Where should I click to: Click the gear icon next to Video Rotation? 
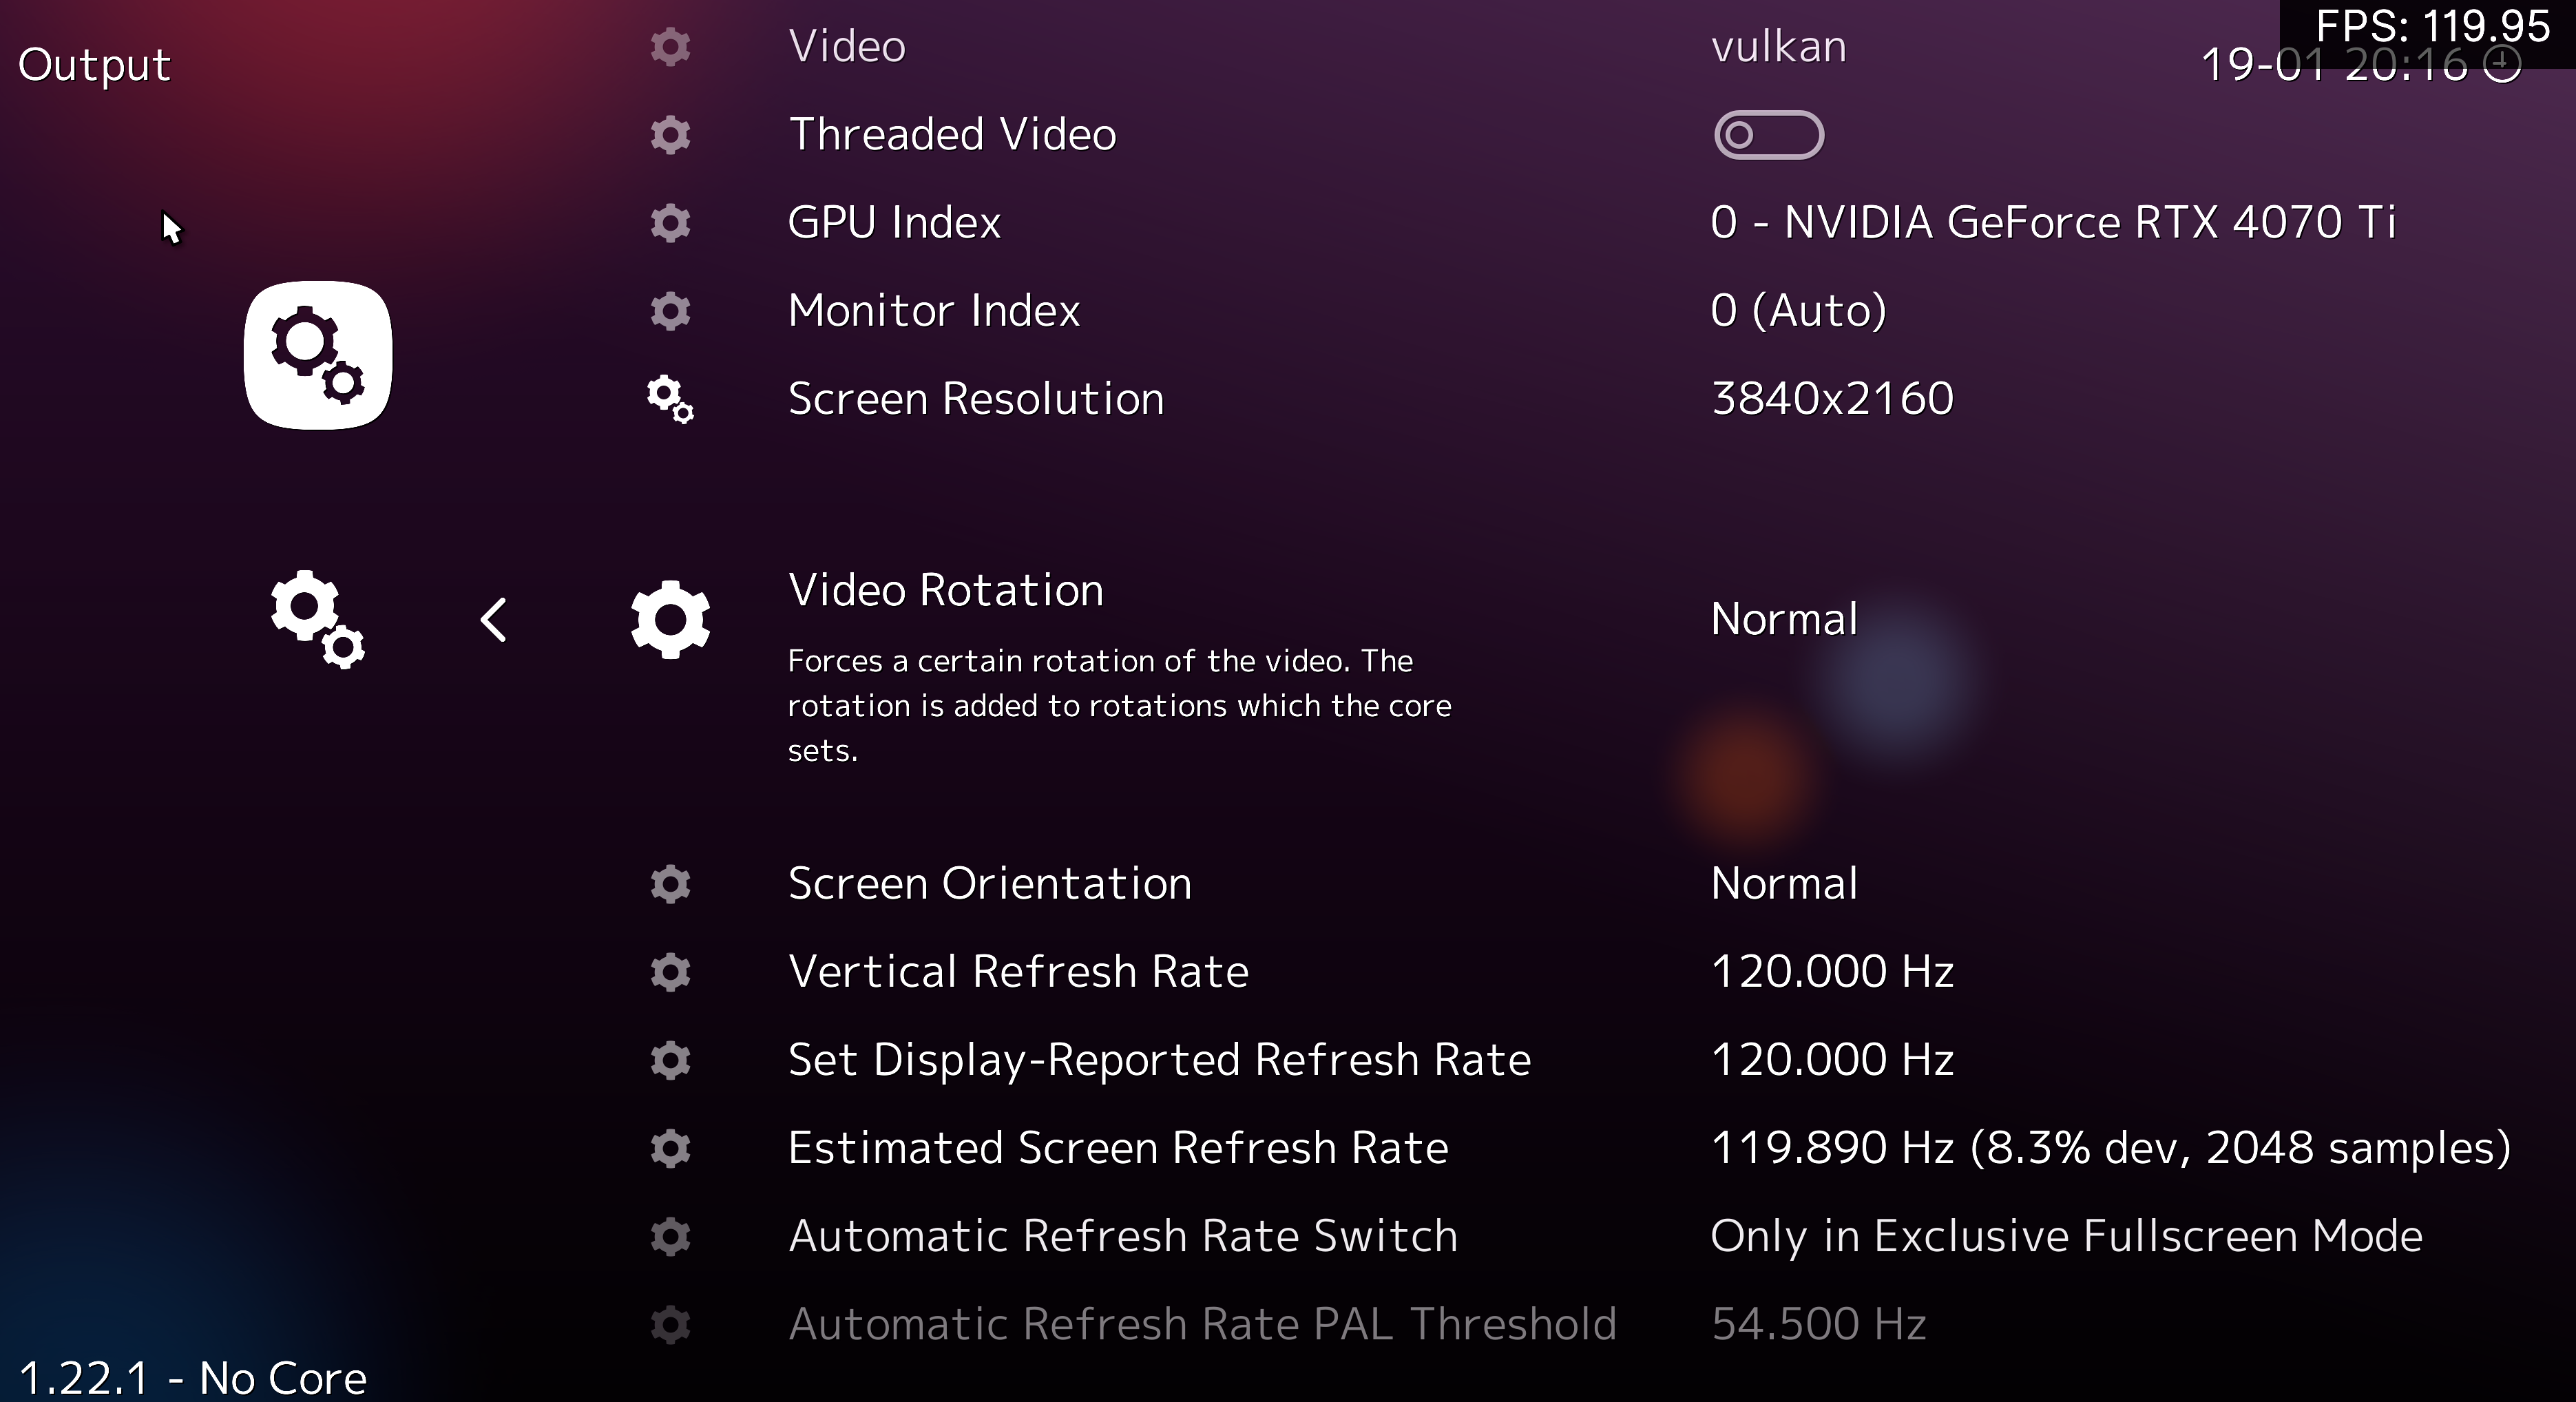(670, 619)
